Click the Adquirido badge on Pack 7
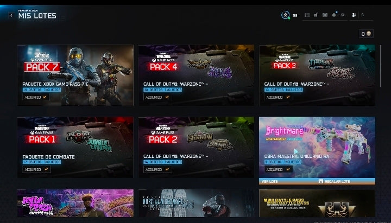Screen dimensions: 391x223 (x=36, y=97)
